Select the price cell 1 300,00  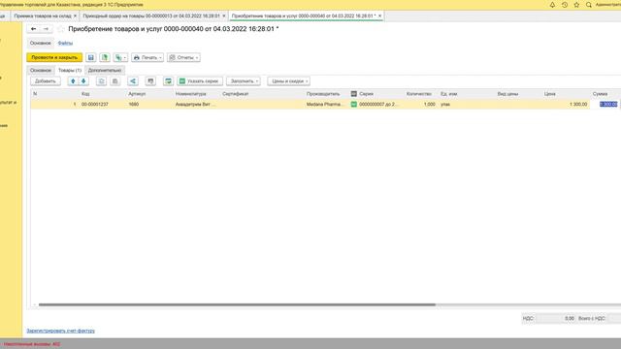[578, 104]
